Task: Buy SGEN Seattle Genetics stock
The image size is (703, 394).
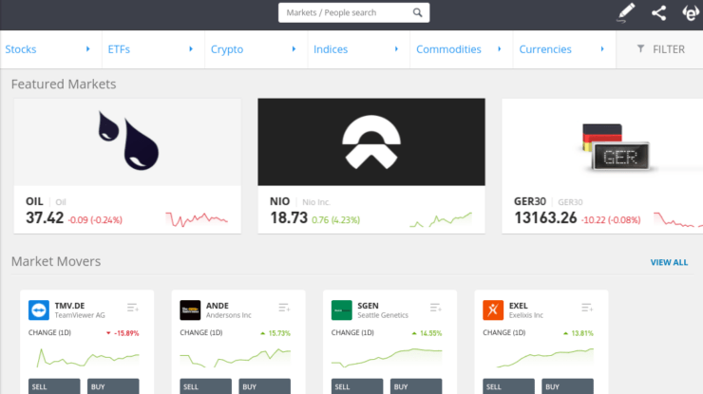Action: 416,386
